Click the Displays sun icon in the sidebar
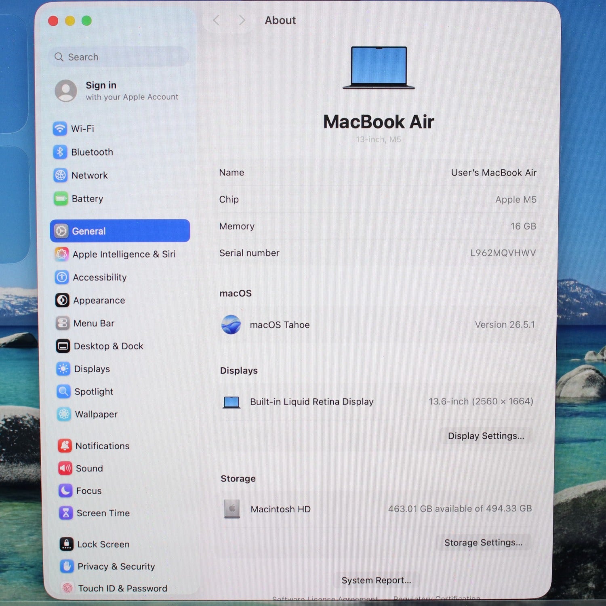606x606 pixels. pos(63,369)
